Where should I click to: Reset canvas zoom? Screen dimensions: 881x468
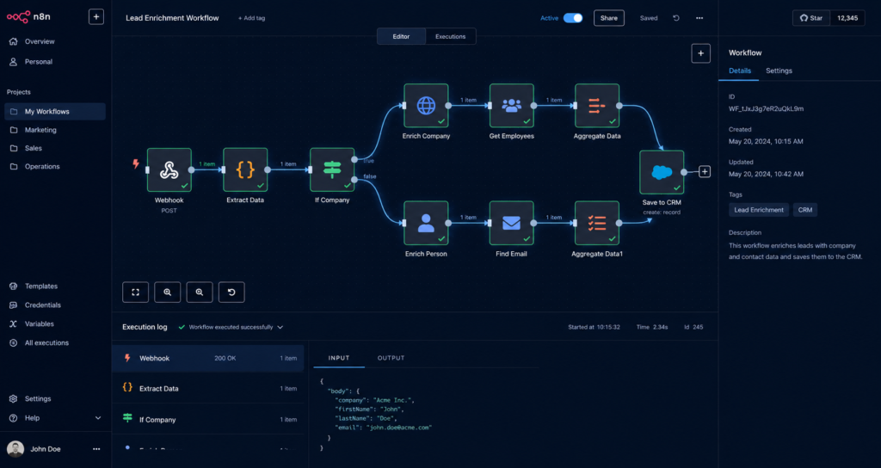[231, 292]
